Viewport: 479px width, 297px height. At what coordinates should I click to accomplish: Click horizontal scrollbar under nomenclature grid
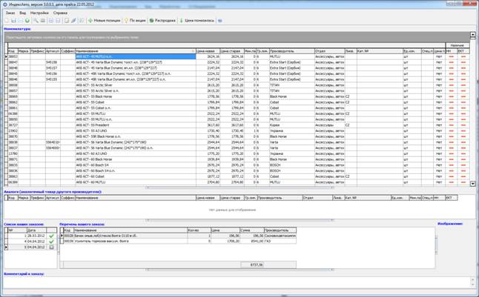click(239, 187)
